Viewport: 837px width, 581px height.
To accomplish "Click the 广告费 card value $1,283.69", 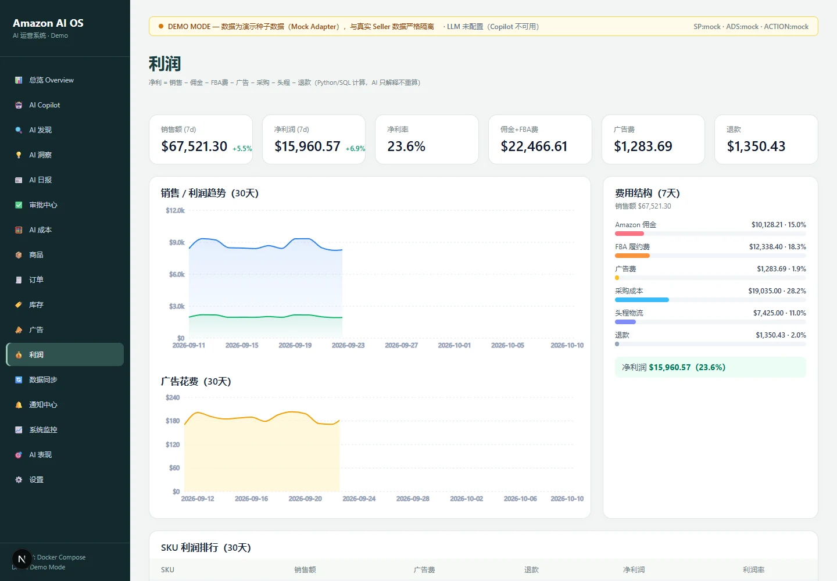I will tap(643, 146).
